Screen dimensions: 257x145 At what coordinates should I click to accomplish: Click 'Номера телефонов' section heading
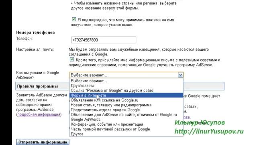[35, 32]
